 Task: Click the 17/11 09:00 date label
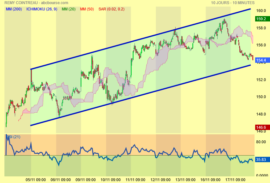235,180
